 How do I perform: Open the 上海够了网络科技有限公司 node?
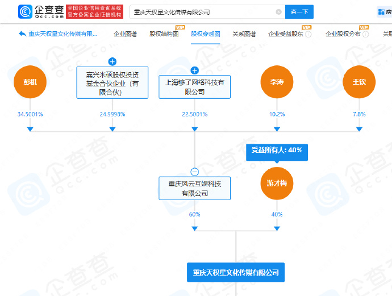click(194, 87)
